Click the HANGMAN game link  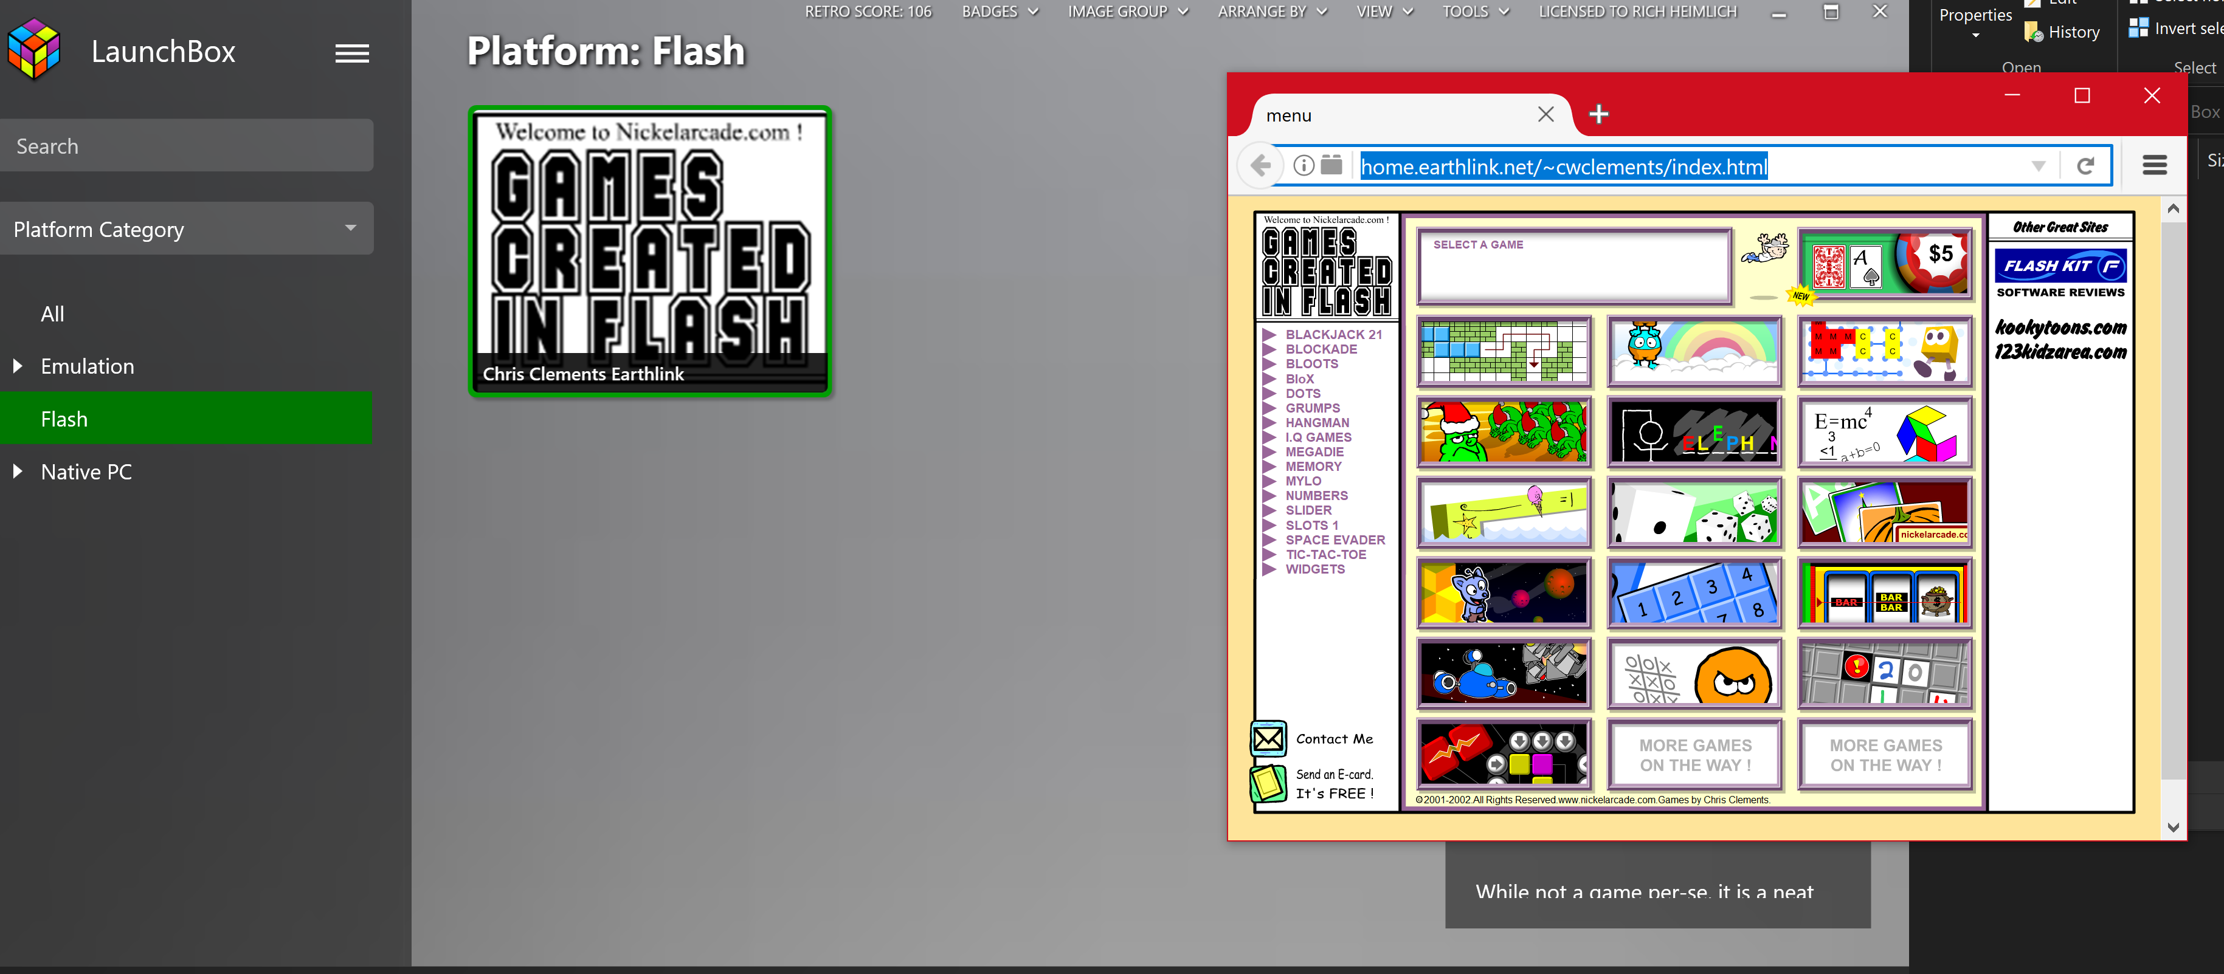[x=1317, y=422]
